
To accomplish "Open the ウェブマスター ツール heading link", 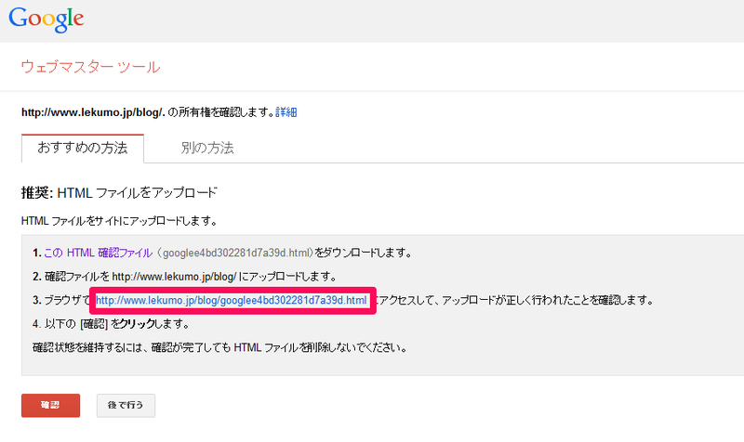I will coord(90,67).
